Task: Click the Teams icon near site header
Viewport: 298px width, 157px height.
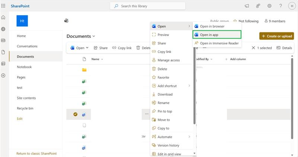Action: [x=66, y=20]
